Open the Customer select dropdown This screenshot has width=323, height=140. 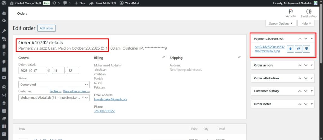[54, 98]
